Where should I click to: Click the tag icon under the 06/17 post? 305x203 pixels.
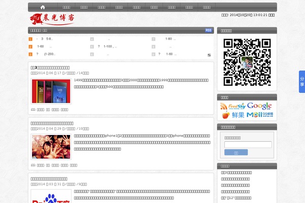[x=33, y=110]
